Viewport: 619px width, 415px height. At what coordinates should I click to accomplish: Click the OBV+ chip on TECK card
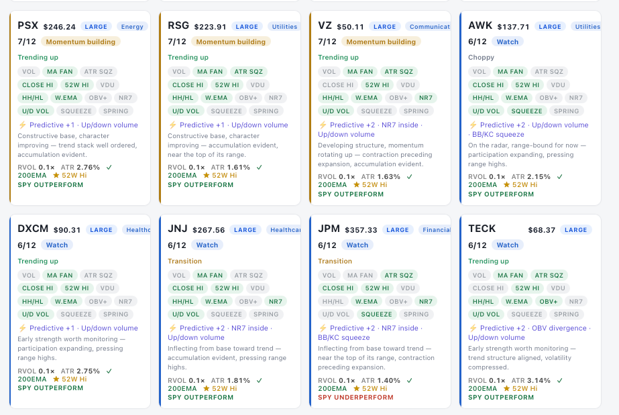point(549,302)
